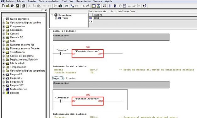Select the Bloques SFC catalog item
This screenshot has height=118, width=197.
click(x=17, y=85)
